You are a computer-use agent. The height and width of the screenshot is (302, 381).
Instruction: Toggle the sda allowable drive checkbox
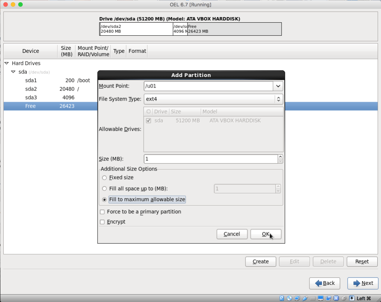[x=148, y=121]
